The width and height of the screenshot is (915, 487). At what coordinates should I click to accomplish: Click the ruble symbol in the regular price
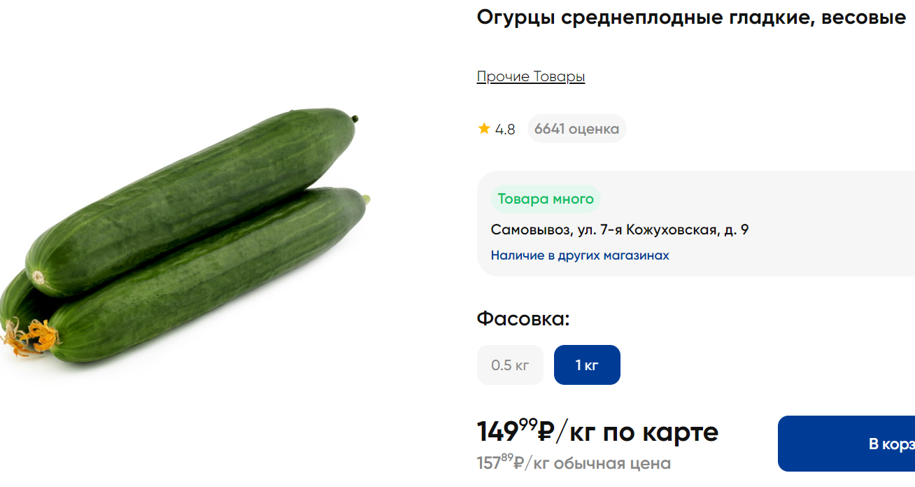point(519,463)
